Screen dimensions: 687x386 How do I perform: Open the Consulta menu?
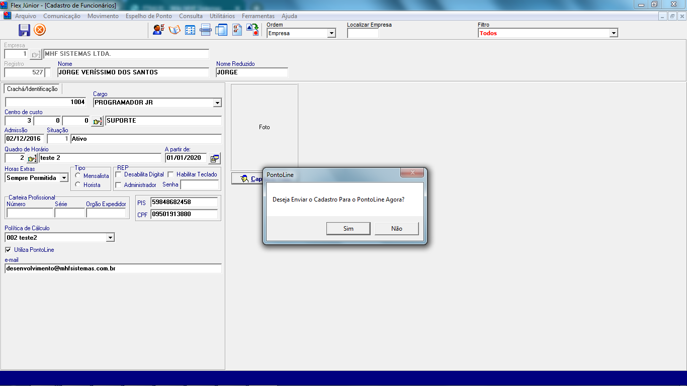pos(191,16)
